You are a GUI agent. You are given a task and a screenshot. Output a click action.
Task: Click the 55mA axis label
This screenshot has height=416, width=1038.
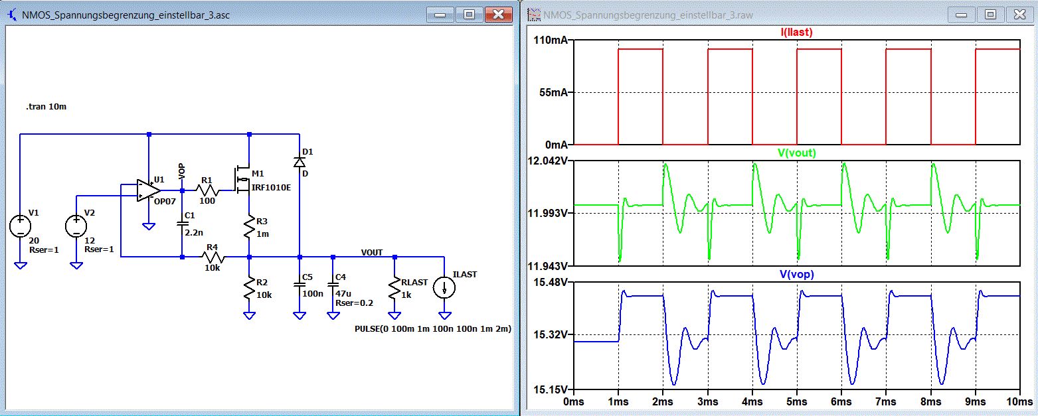coord(553,92)
